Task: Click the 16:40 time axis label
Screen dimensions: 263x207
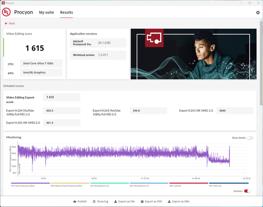Action: [43, 178]
